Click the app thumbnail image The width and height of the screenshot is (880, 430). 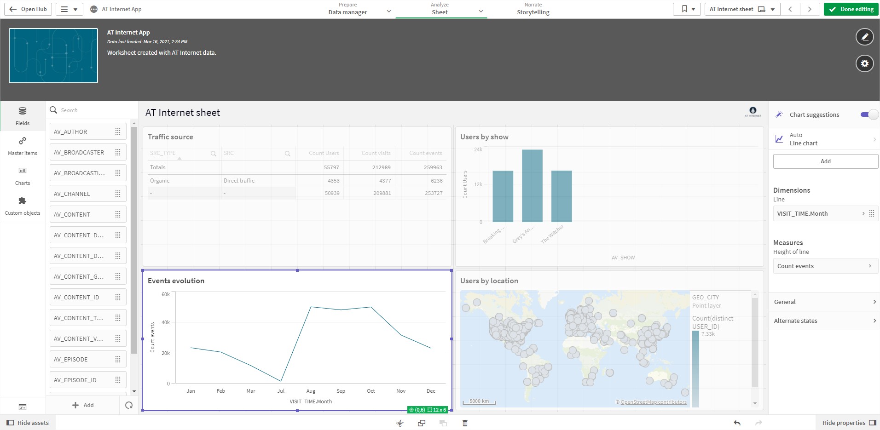pyautogui.click(x=53, y=56)
